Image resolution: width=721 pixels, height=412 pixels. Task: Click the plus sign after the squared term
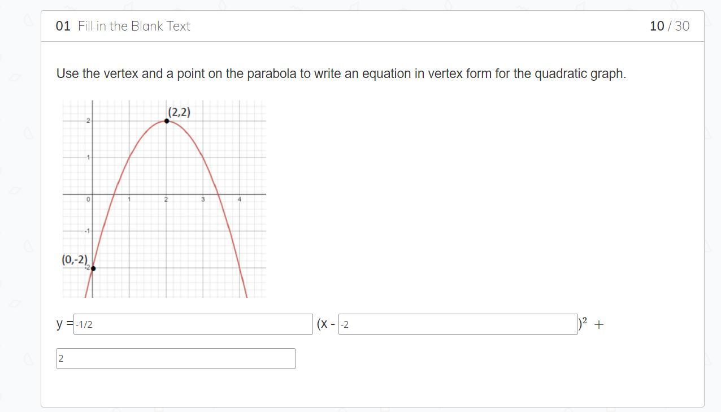(599, 324)
